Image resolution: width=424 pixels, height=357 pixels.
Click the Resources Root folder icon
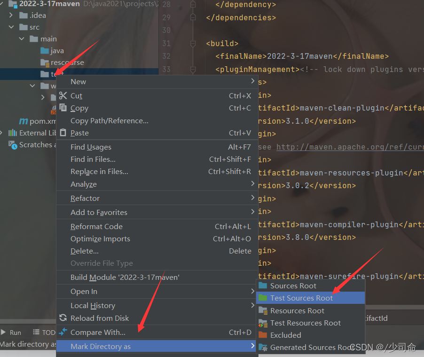coord(263,310)
